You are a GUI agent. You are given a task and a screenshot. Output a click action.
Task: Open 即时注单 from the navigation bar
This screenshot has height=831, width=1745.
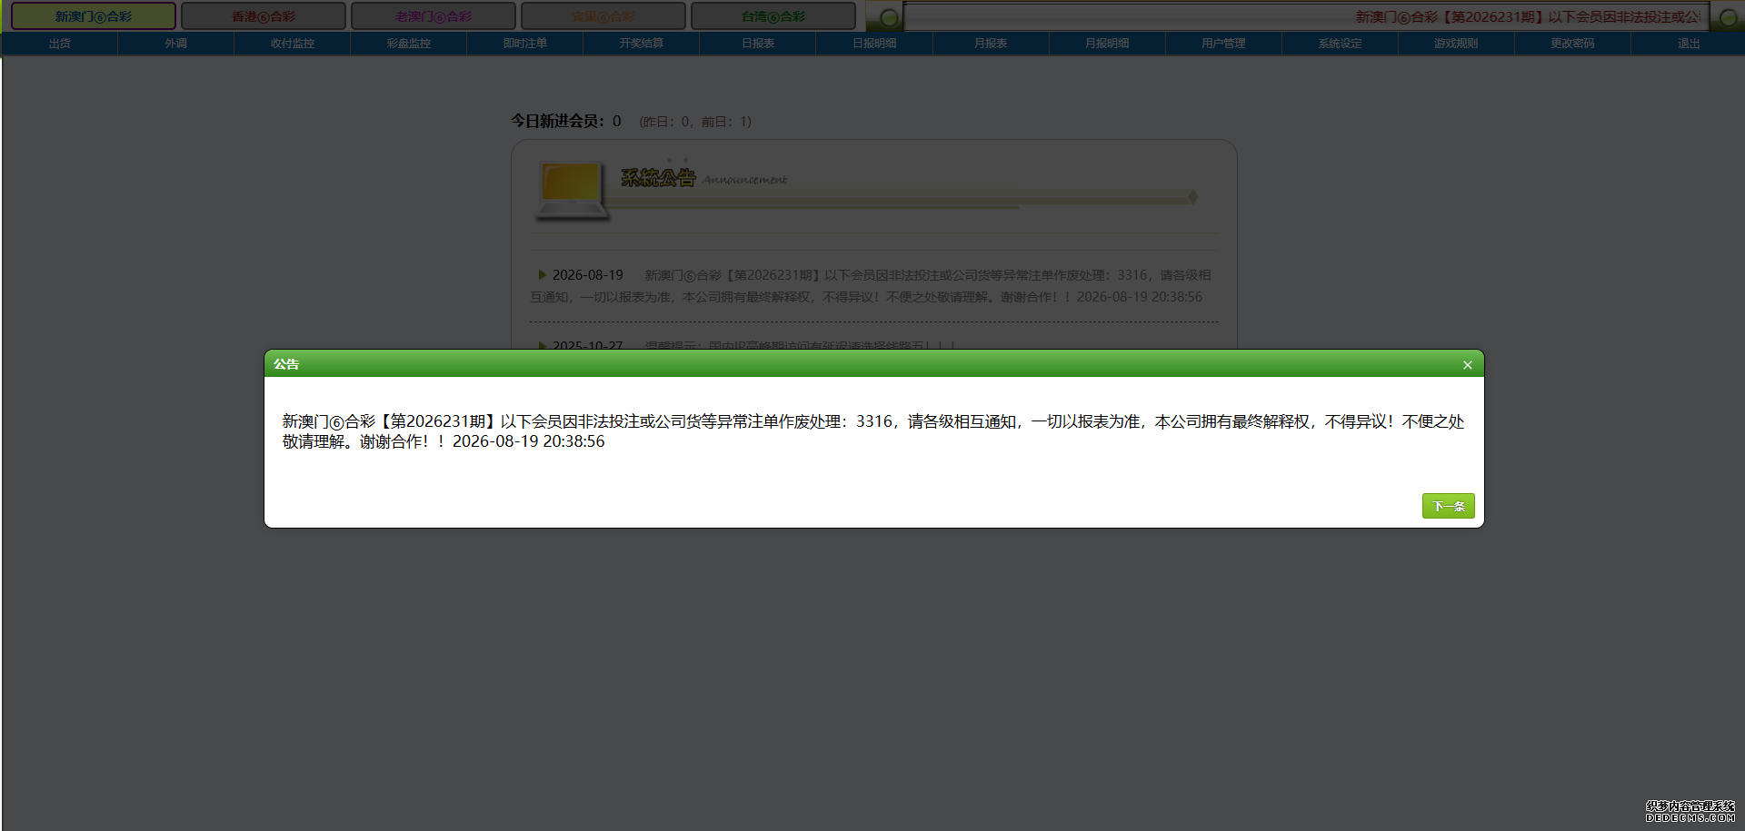tap(525, 44)
